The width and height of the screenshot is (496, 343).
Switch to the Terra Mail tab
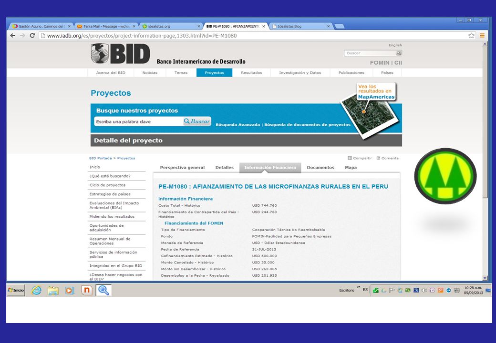[107, 27]
